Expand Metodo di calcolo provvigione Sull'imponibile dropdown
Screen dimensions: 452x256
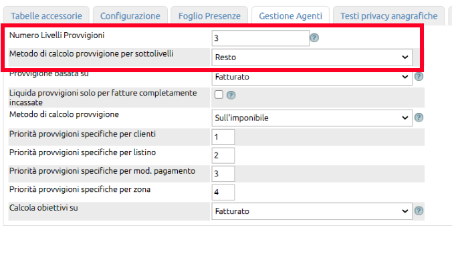pyautogui.click(x=312, y=118)
